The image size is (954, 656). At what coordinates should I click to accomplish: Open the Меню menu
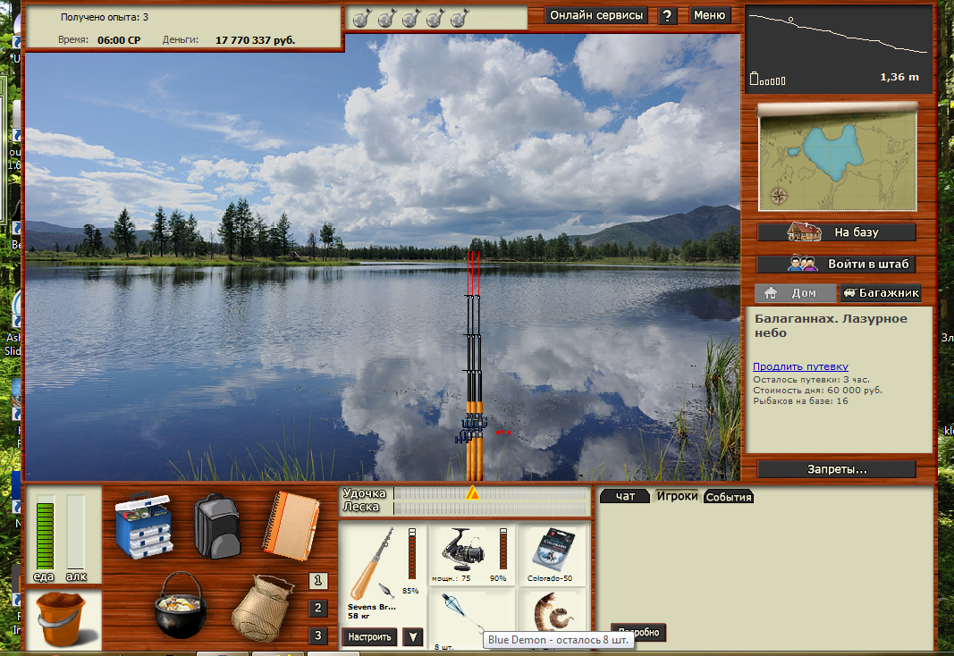tap(710, 15)
